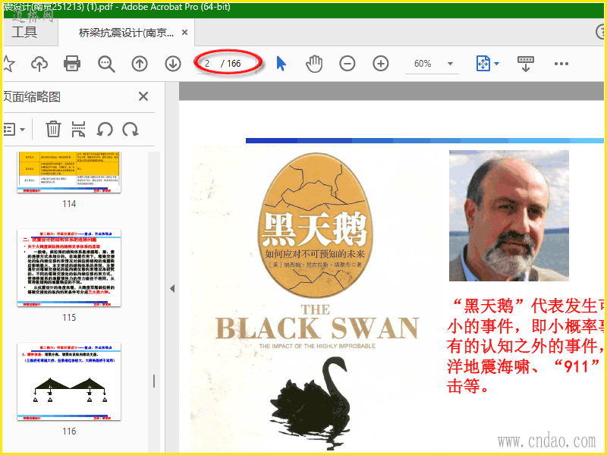Select the arrow selection tool
The image size is (607, 455).
coord(281,64)
